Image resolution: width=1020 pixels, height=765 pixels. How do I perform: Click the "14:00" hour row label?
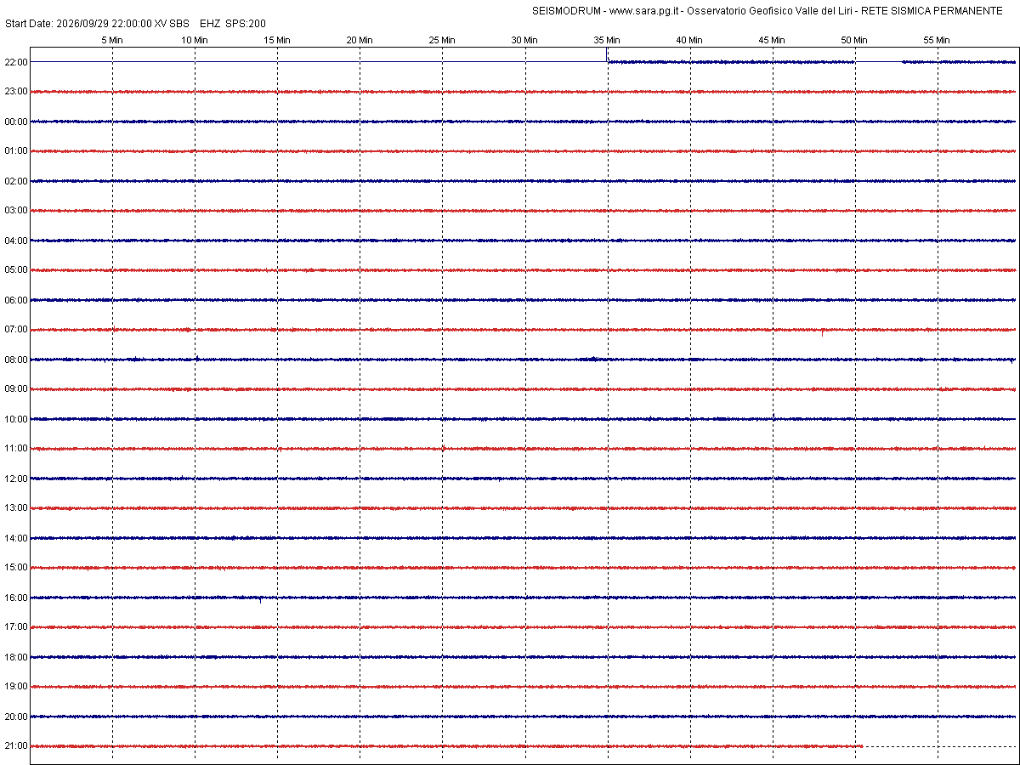pyautogui.click(x=16, y=538)
